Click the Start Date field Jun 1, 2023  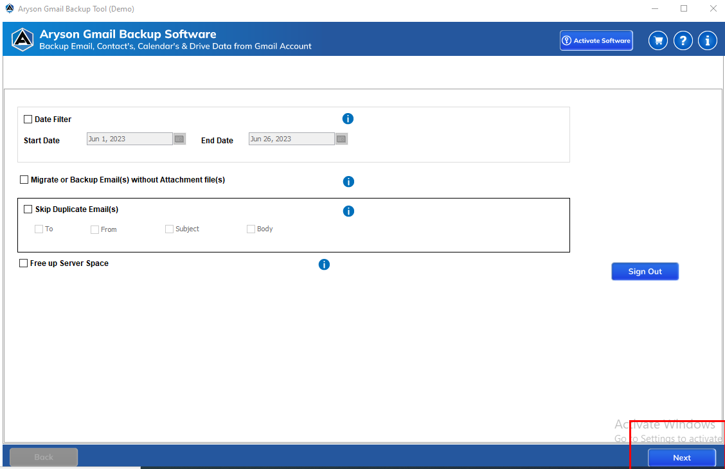pyautogui.click(x=129, y=139)
